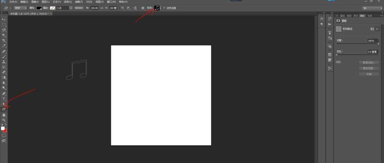The height and width of the screenshot is (163, 384).
Task: Select the Blur tool
Action: point(4,83)
